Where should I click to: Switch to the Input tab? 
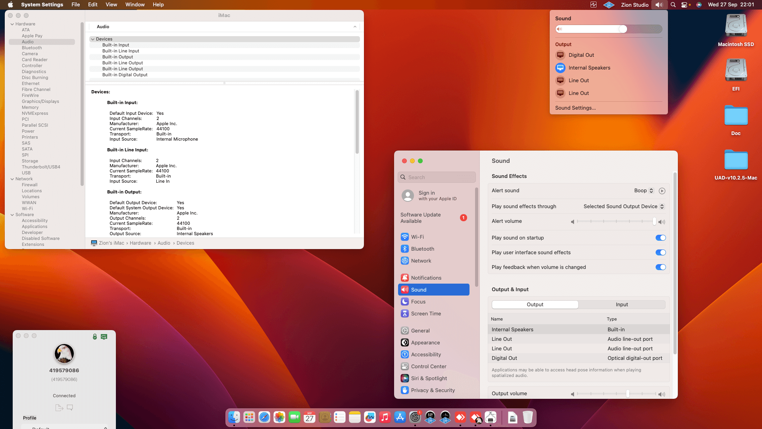(x=622, y=305)
